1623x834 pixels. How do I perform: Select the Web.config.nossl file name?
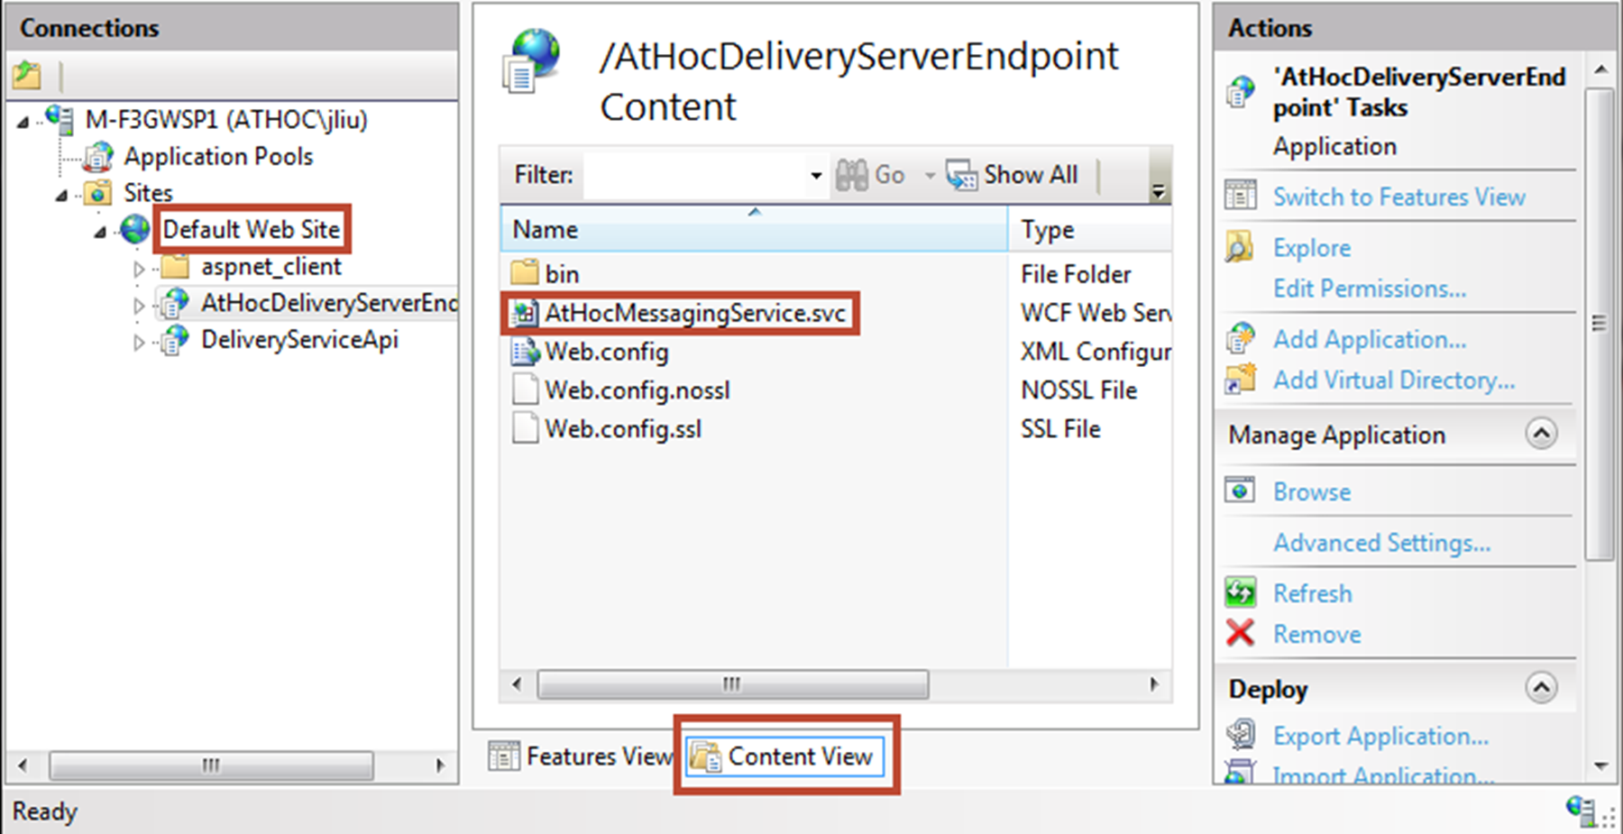(637, 390)
